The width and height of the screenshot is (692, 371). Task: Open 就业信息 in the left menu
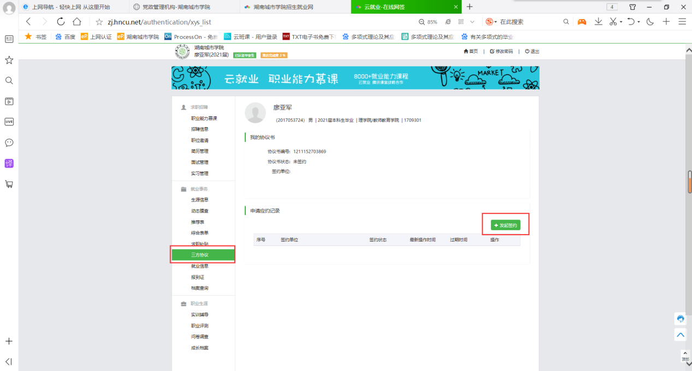(199, 266)
